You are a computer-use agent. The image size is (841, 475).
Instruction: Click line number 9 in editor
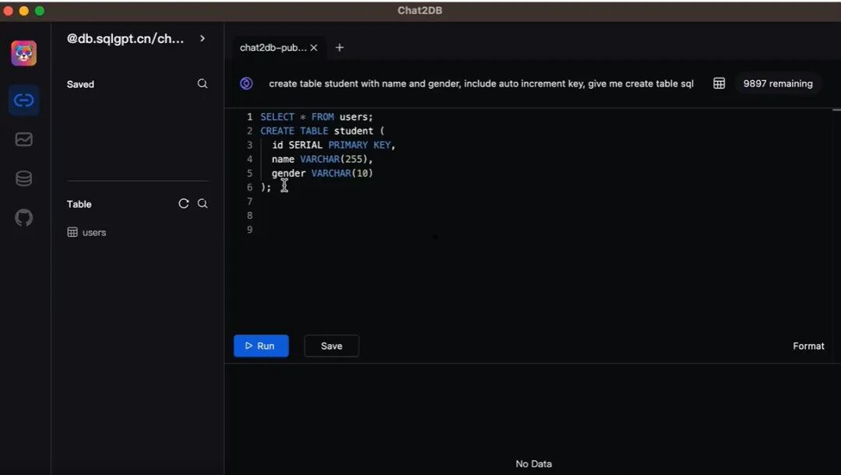click(249, 230)
